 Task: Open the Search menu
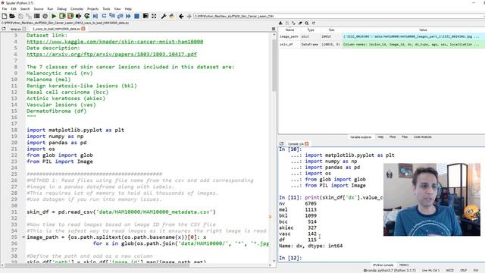[x=25, y=9]
